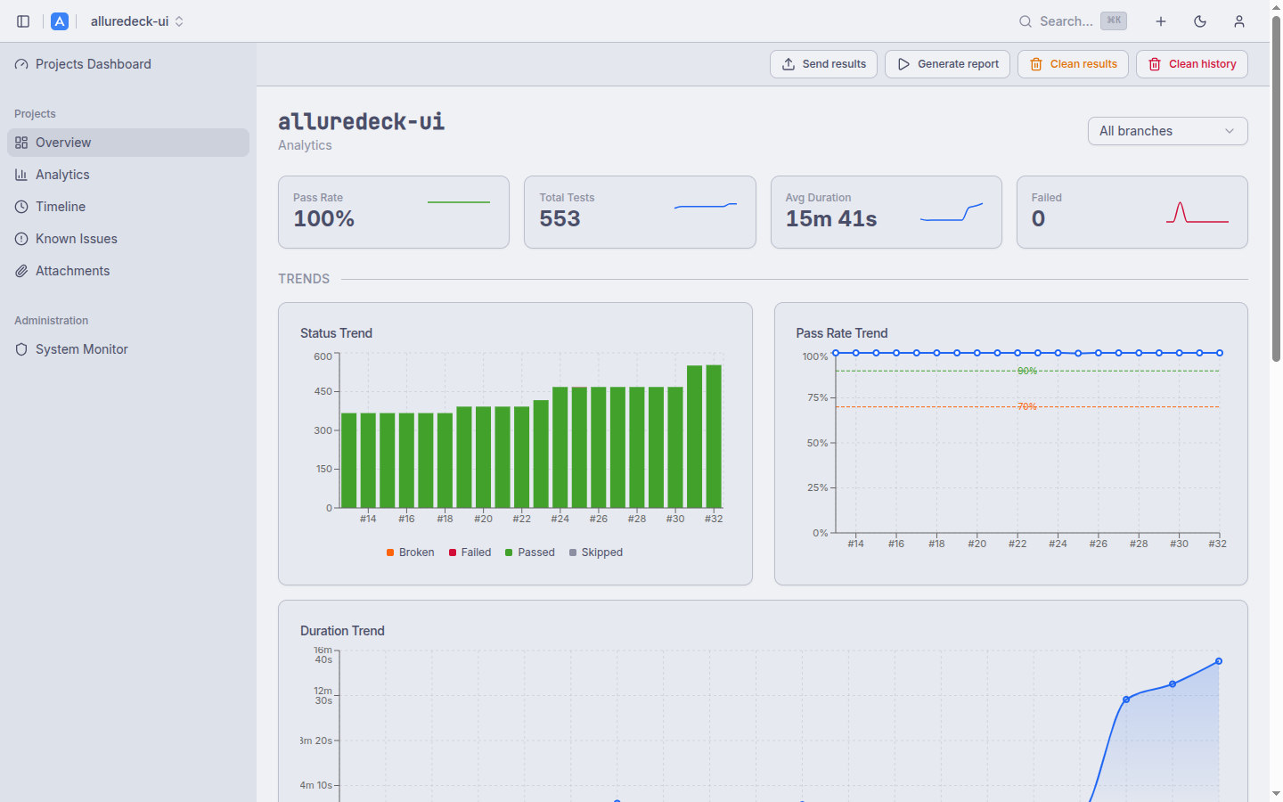Click the Total Tests 553 card
Image resolution: width=1283 pixels, height=802 pixels.
tap(640, 212)
